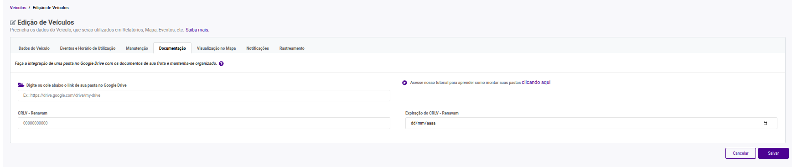
Task: Click the Cancelar button
Action: pos(740,153)
